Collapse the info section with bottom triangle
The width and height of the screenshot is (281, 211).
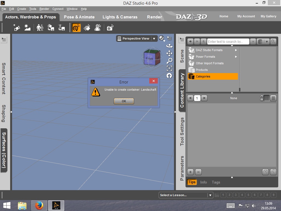pos(232,177)
